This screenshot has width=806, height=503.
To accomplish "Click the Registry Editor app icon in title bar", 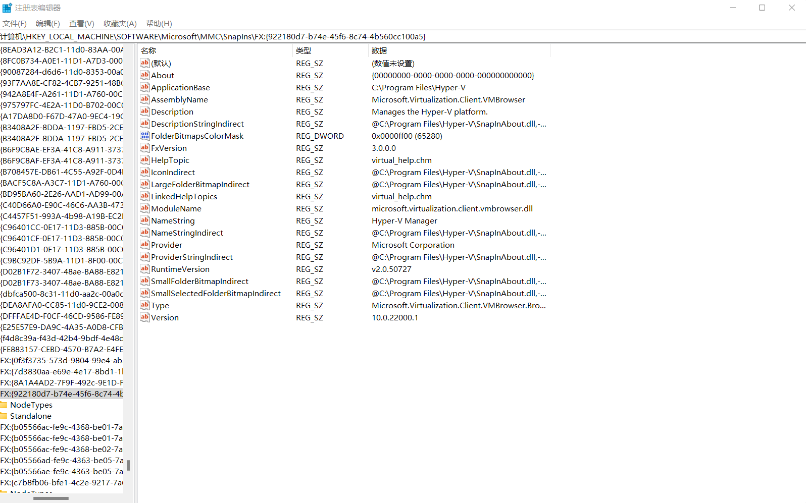I will click(x=7, y=8).
